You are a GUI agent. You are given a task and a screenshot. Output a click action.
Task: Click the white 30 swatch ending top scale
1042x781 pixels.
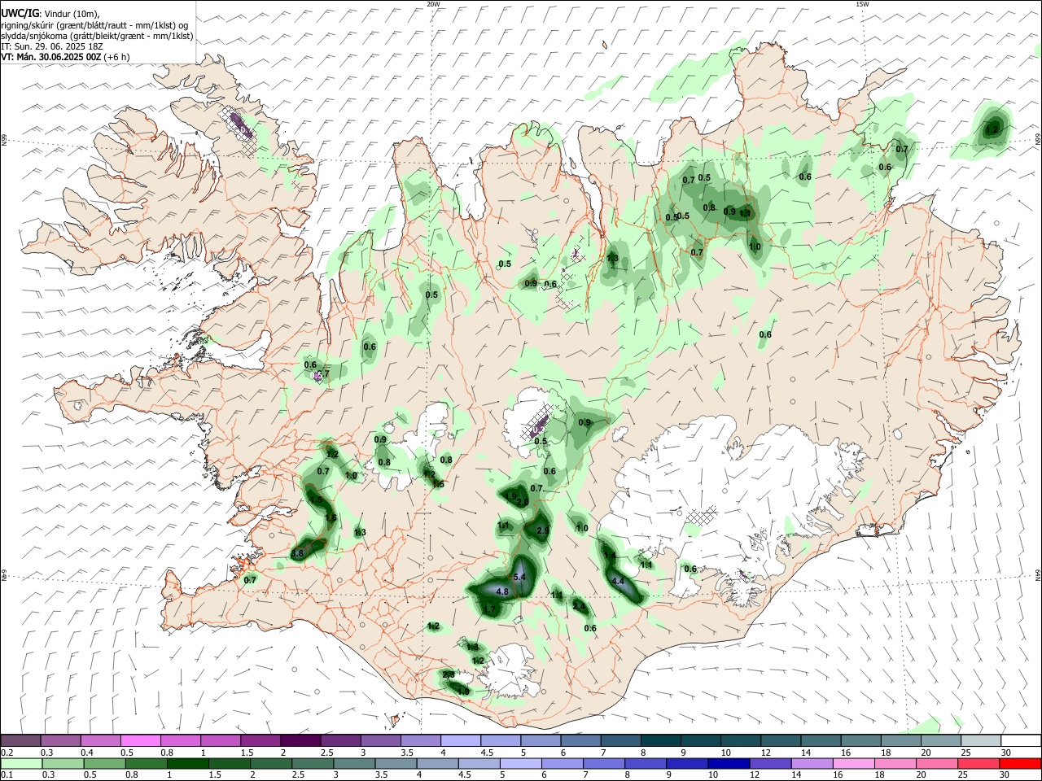1021,740
